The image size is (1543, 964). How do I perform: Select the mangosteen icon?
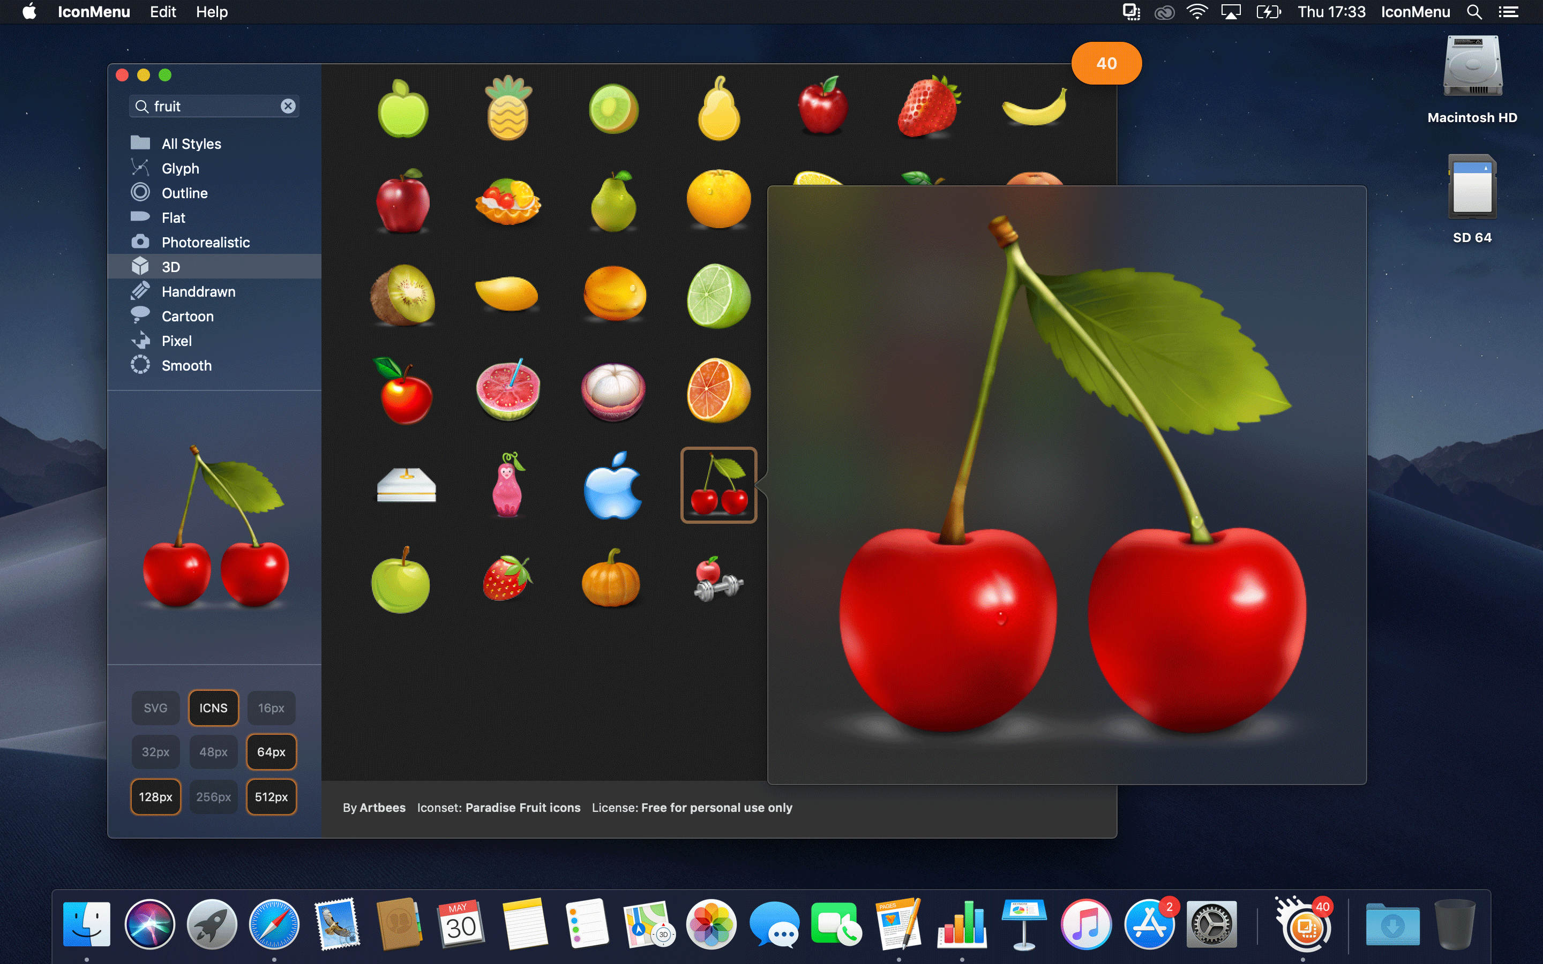tap(613, 391)
